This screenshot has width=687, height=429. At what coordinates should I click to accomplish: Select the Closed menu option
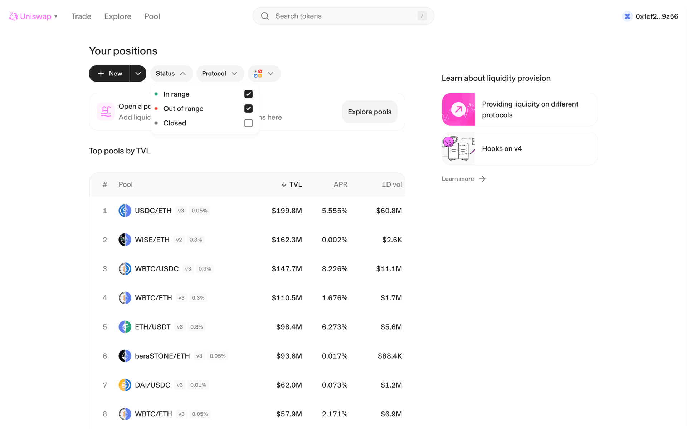click(204, 123)
